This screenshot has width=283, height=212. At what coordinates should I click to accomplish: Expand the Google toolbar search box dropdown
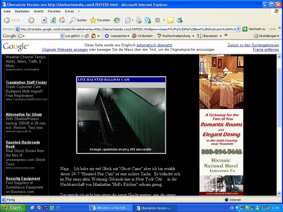[x=62, y=36]
